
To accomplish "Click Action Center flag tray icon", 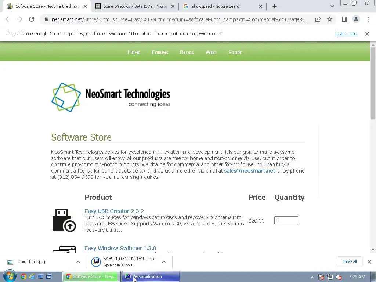I will (321, 277).
